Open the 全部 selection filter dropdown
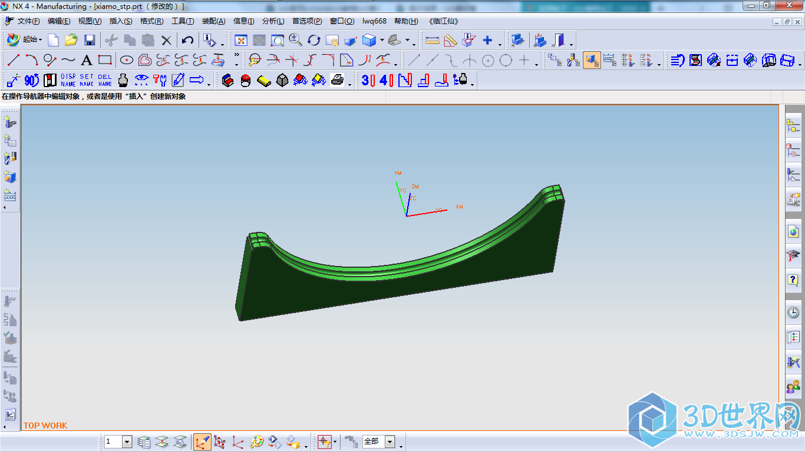 390,441
